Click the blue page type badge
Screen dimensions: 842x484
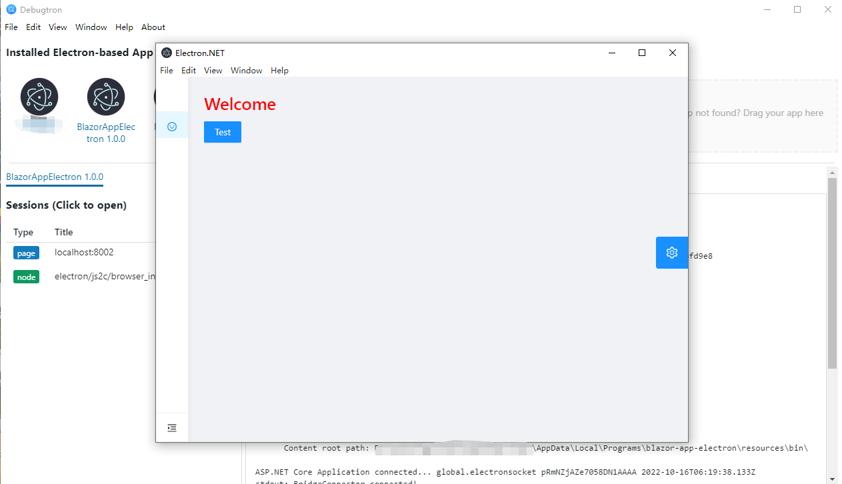click(x=26, y=253)
